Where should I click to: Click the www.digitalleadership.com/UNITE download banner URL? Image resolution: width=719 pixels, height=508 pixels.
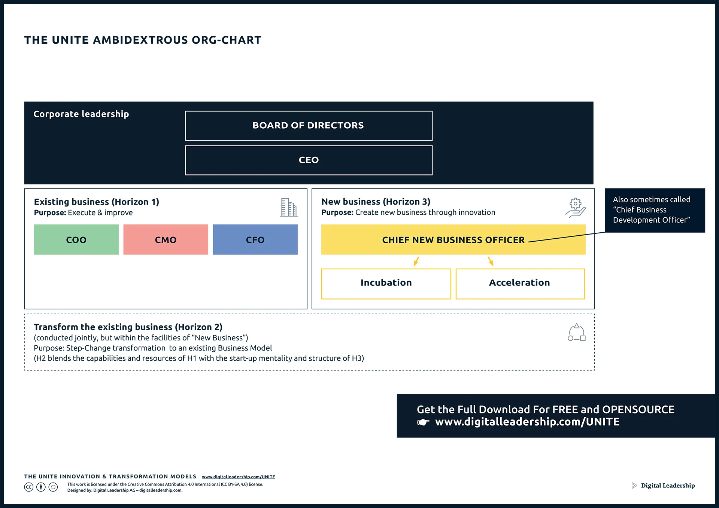pyautogui.click(x=527, y=422)
